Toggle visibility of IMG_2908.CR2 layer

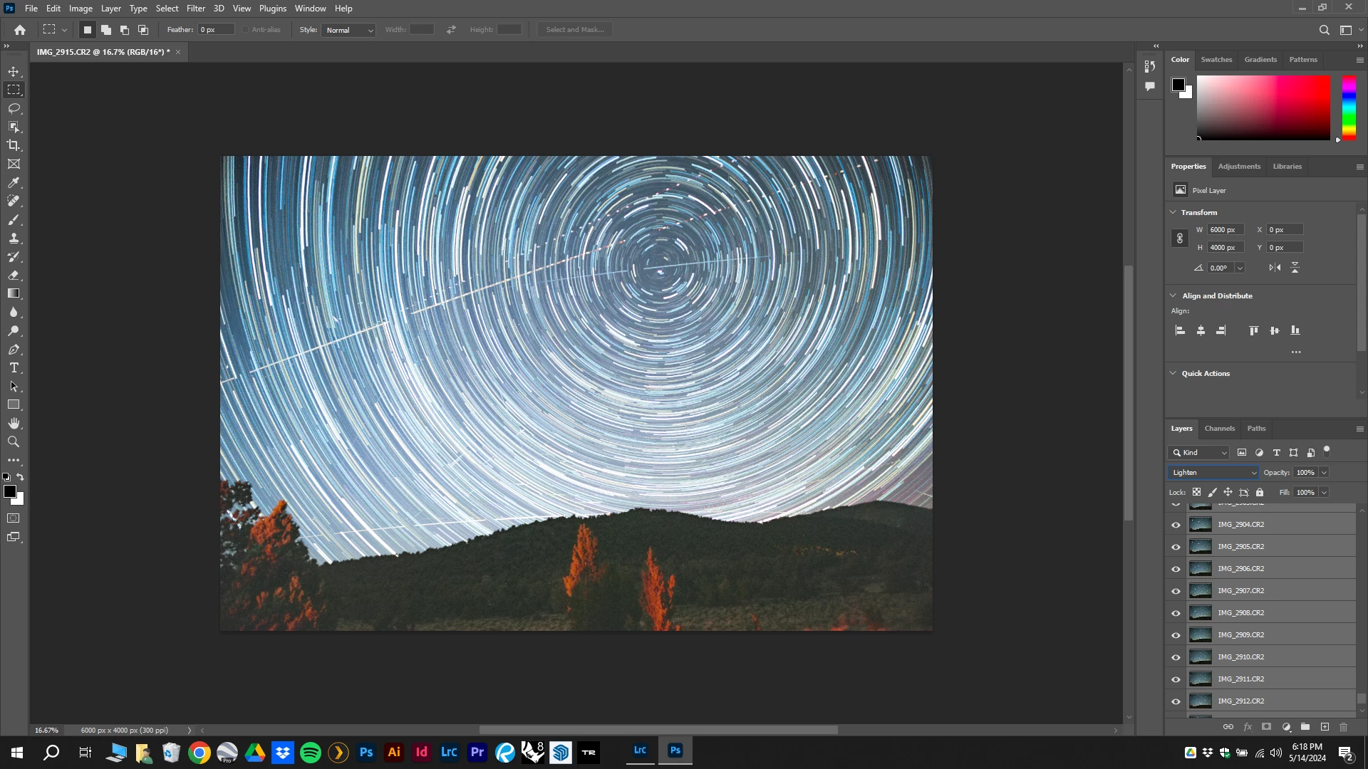coord(1176,613)
